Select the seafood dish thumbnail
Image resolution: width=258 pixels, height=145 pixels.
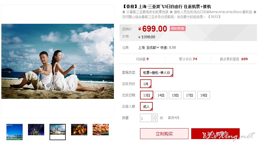click(x=101, y=130)
